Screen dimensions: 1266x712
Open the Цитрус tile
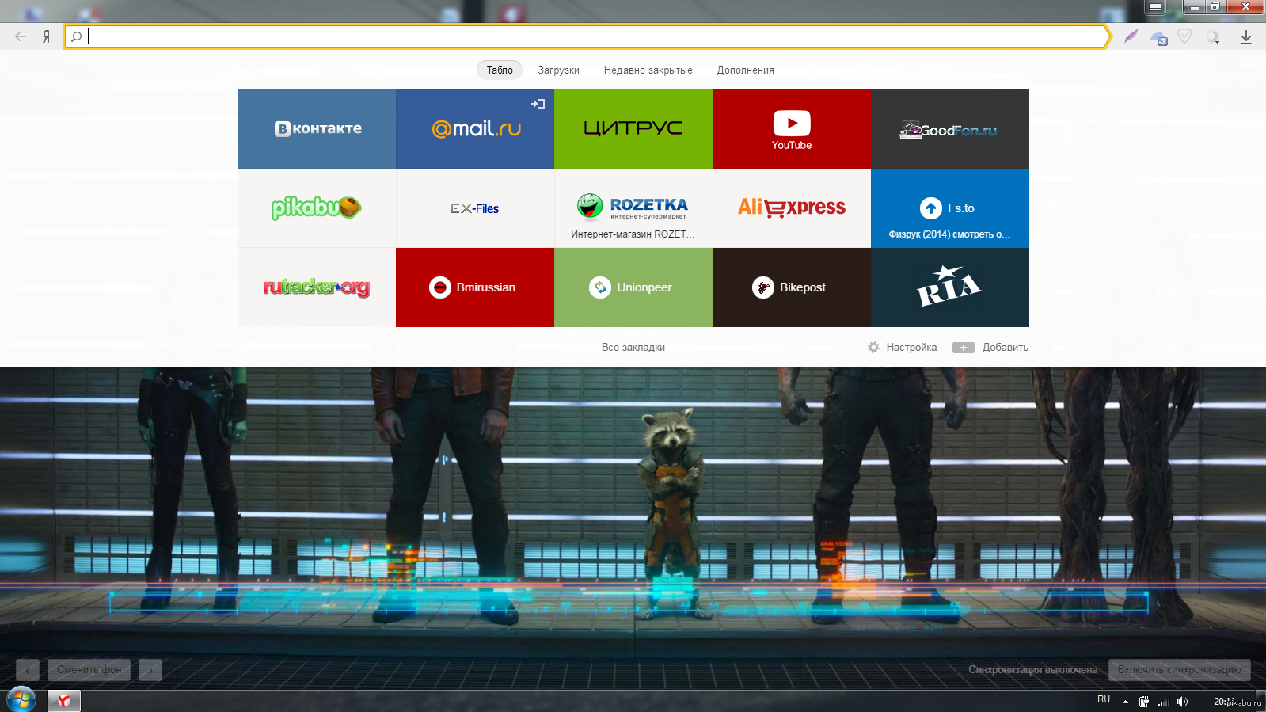coord(633,129)
